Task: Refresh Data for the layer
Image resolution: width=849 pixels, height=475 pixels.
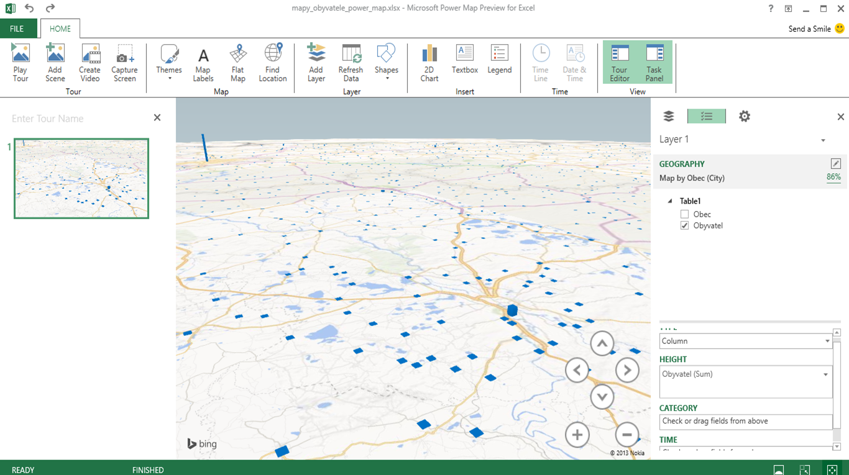Action: pos(351,63)
